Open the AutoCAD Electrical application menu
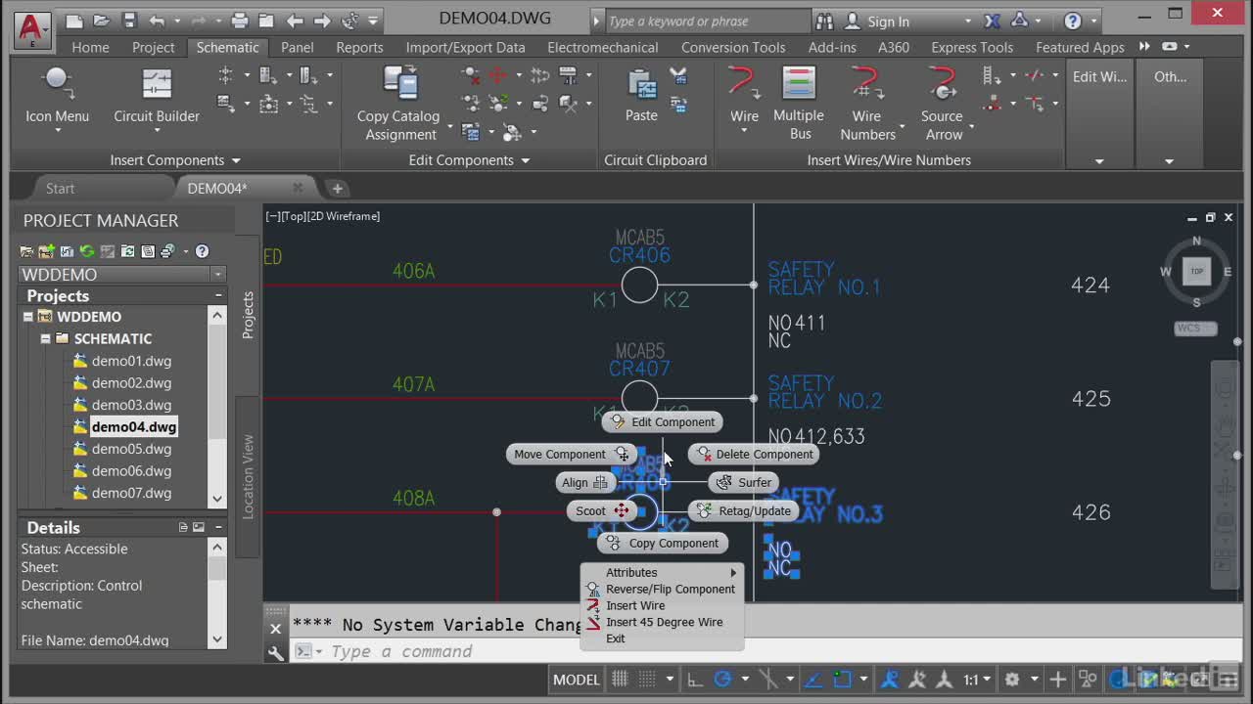 [x=32, y=29]
